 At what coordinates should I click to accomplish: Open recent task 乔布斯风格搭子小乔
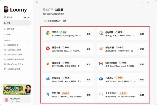click(17, 59)
